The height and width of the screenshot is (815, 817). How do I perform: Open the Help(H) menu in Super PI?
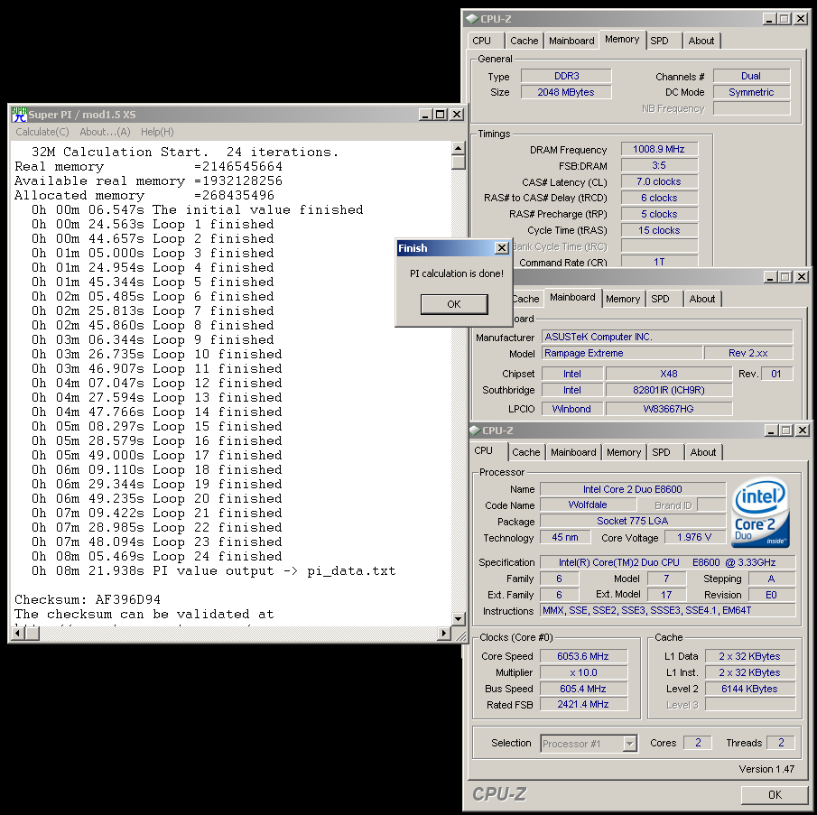[x=157, y=132]
